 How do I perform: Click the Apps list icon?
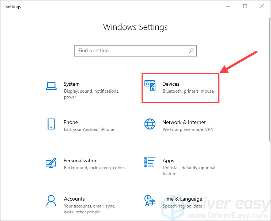tap(150, 163)
